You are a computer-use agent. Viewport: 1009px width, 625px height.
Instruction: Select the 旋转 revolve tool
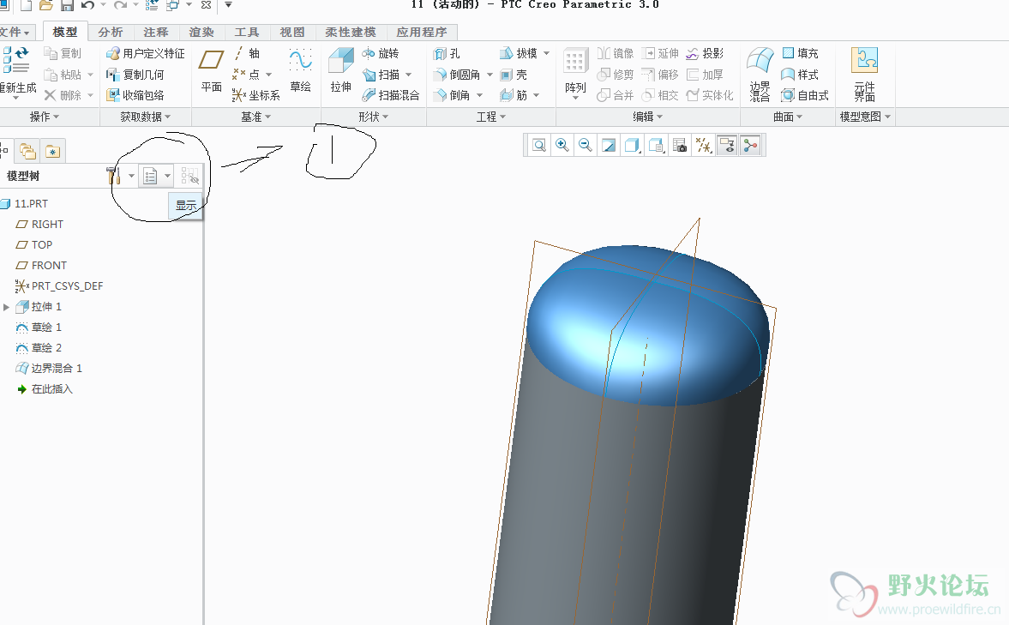coord(381,53)
